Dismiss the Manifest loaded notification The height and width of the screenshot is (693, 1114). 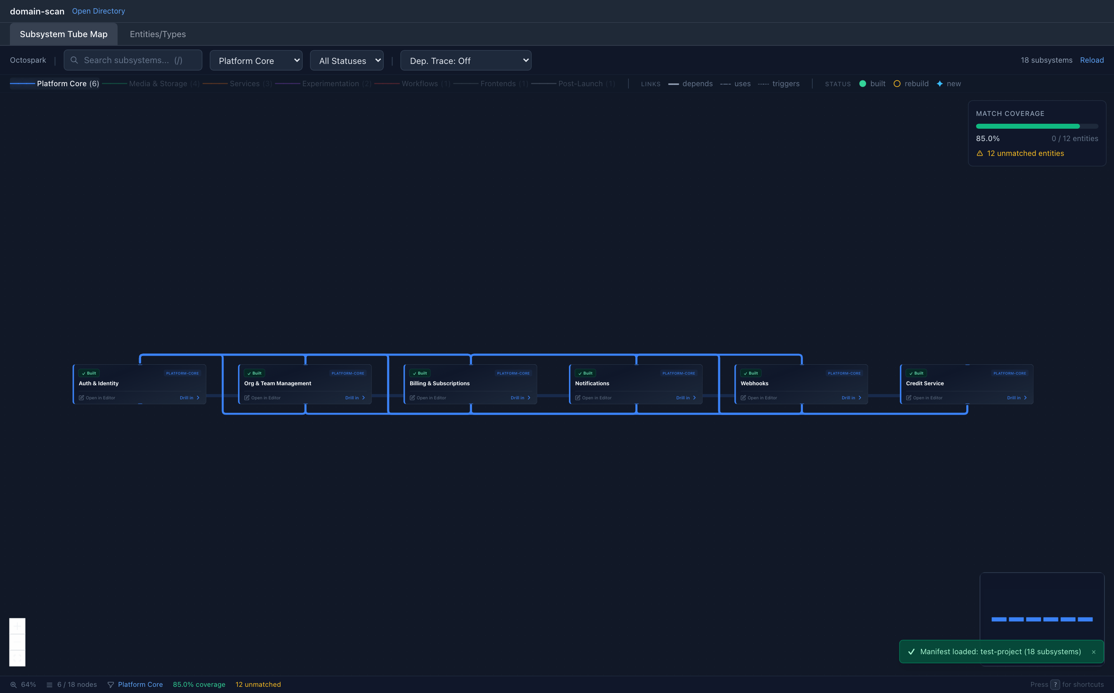tap(1094, 652)
